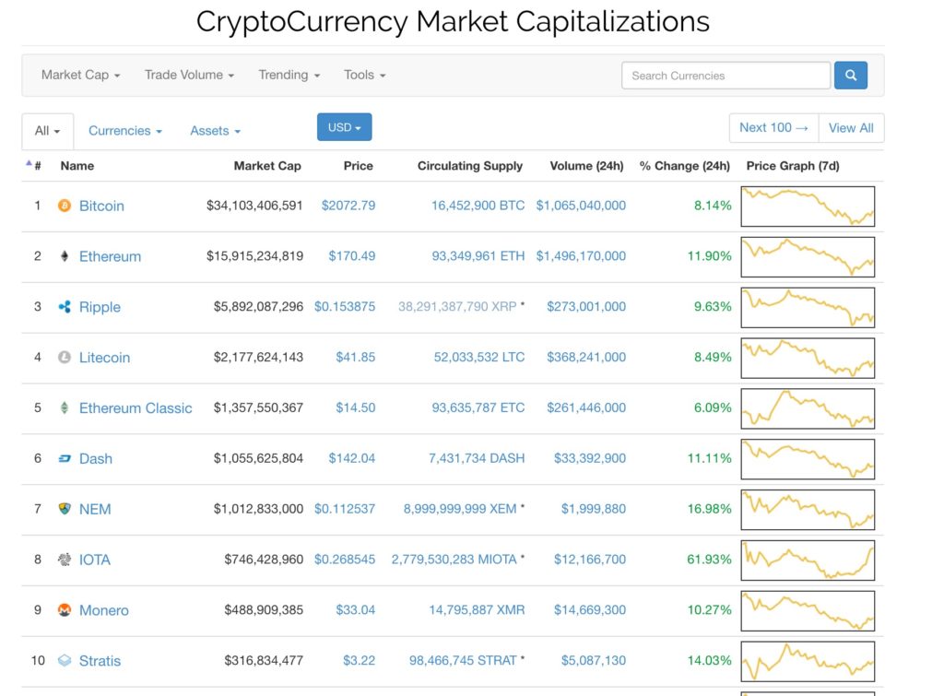944x696 pixels.
Task: Click the rank sort arrow by #
Action: (x=29, y=163)
